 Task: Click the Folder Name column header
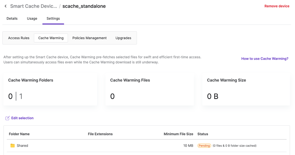pos(19,134)
